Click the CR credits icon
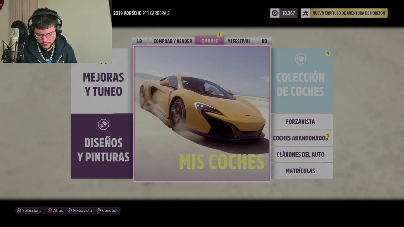404x227 pixels. coord(275,13)
